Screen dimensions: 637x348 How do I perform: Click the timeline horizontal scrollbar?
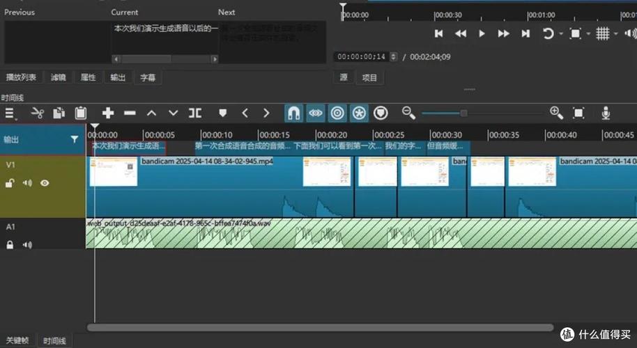pyautogui.click(x=320, y=328)
